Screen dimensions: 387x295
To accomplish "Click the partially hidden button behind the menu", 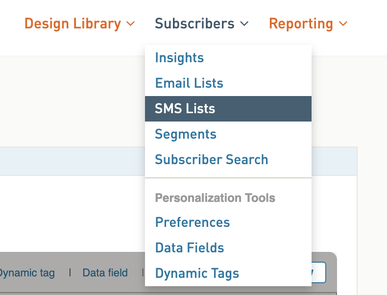I will (318, 272).
